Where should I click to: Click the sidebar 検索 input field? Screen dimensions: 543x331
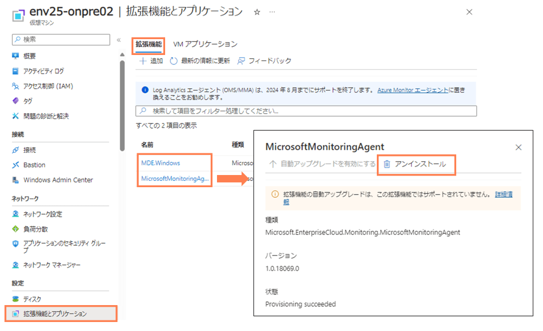tap(61, 40)
